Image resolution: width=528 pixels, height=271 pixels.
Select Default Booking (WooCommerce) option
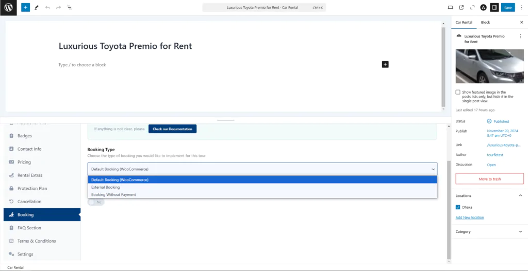pyautogui.click(x=262, y=179)
